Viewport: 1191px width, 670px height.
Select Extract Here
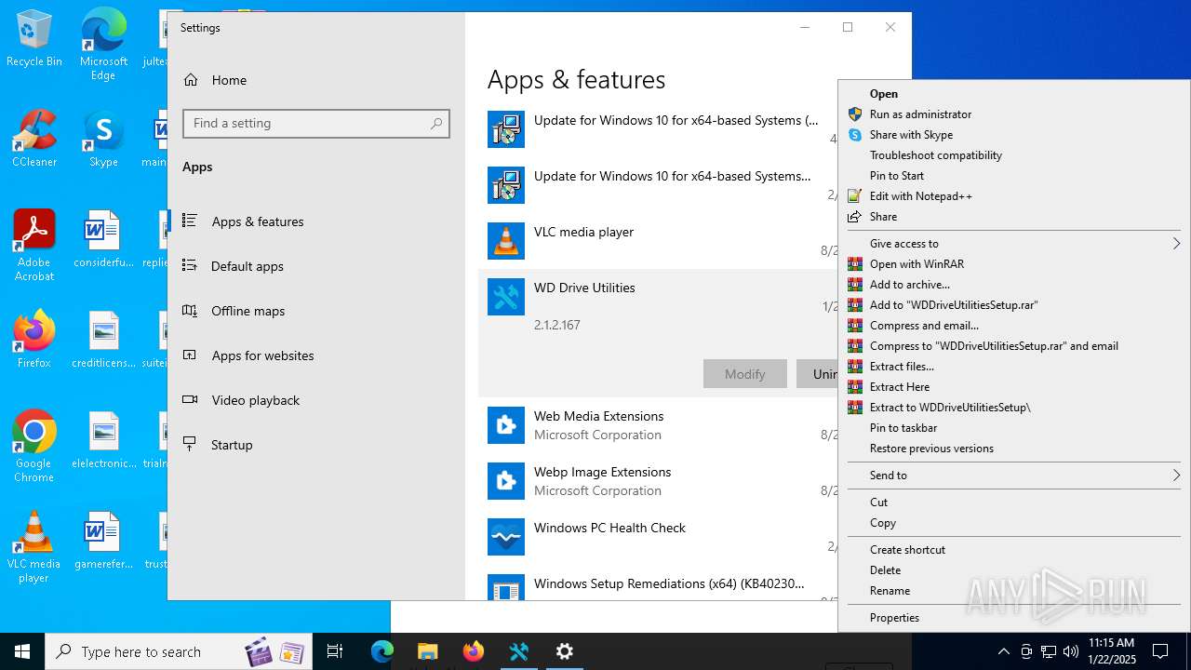[x=1014, y=387]
